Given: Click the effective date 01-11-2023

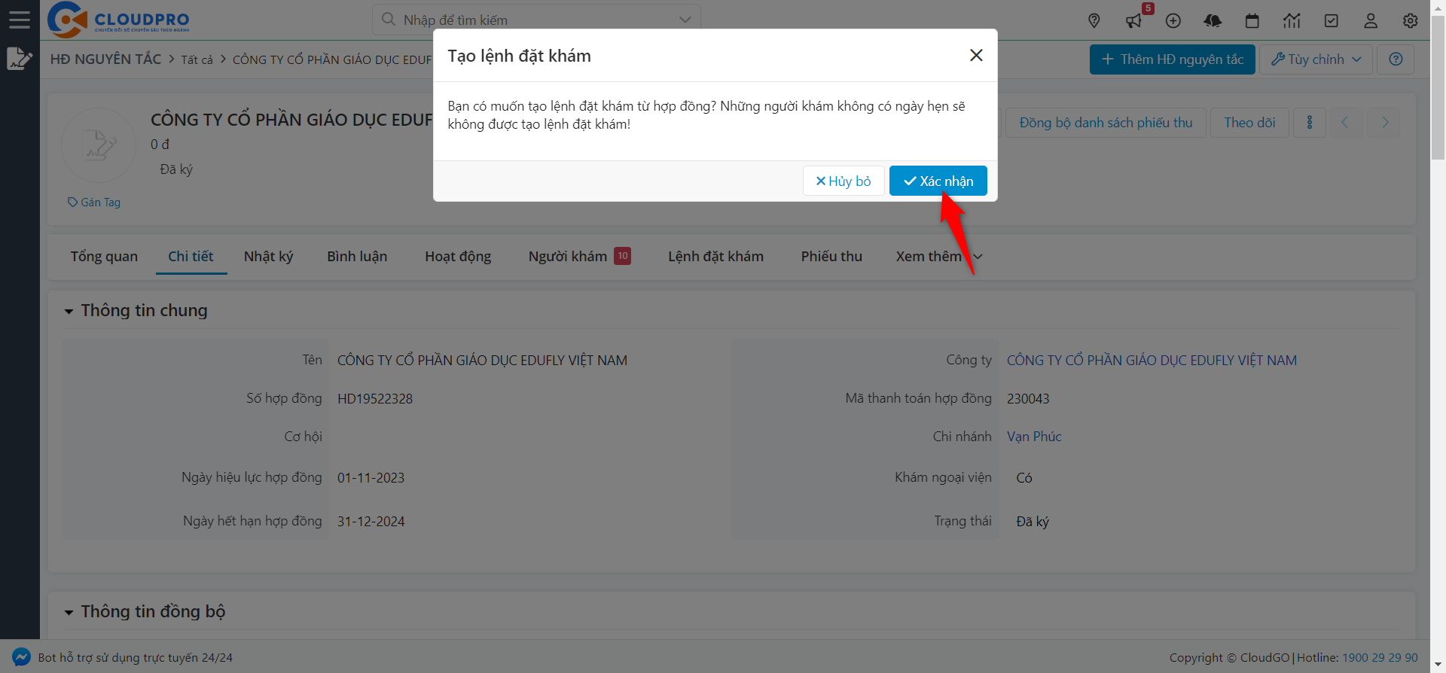Looking at the screenshot, I should [x=371, y=478].
